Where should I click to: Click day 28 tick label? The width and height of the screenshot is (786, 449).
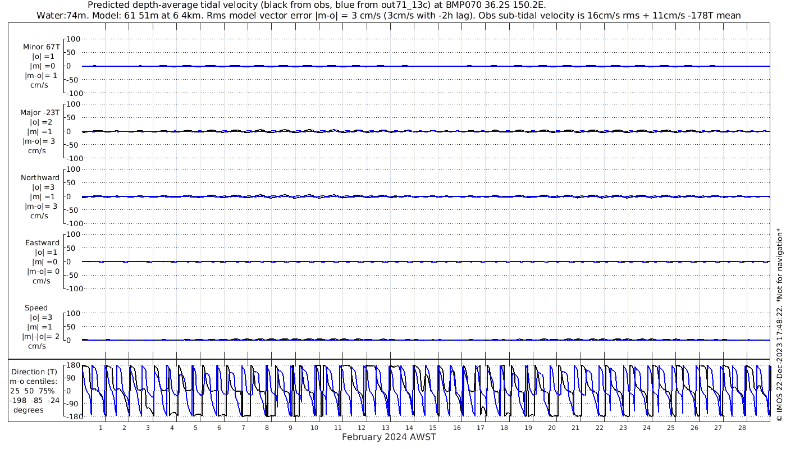[742, 428]
